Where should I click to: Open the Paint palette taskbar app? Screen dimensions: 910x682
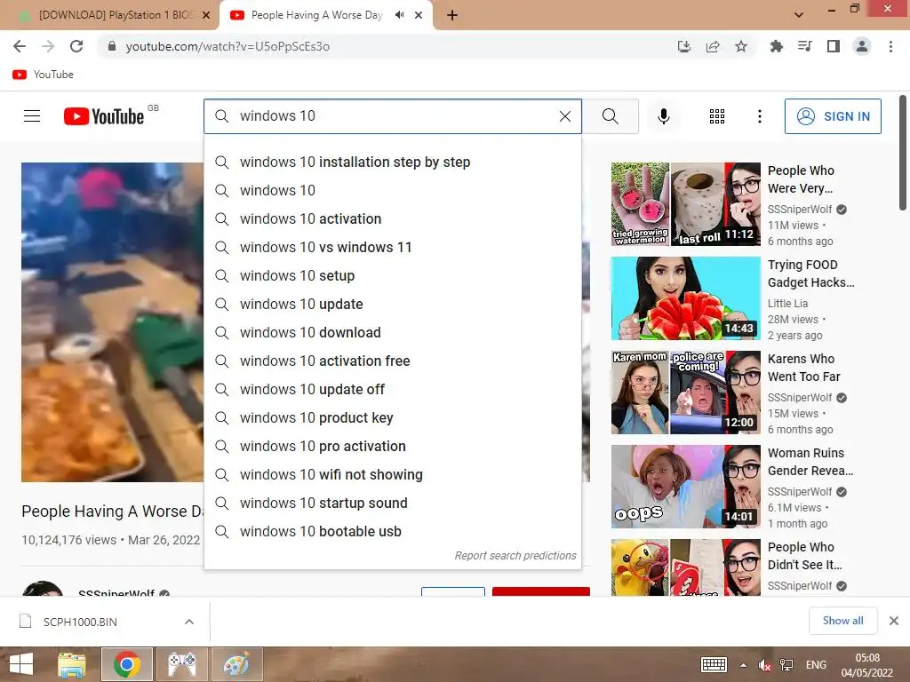(x=236, y=664)
